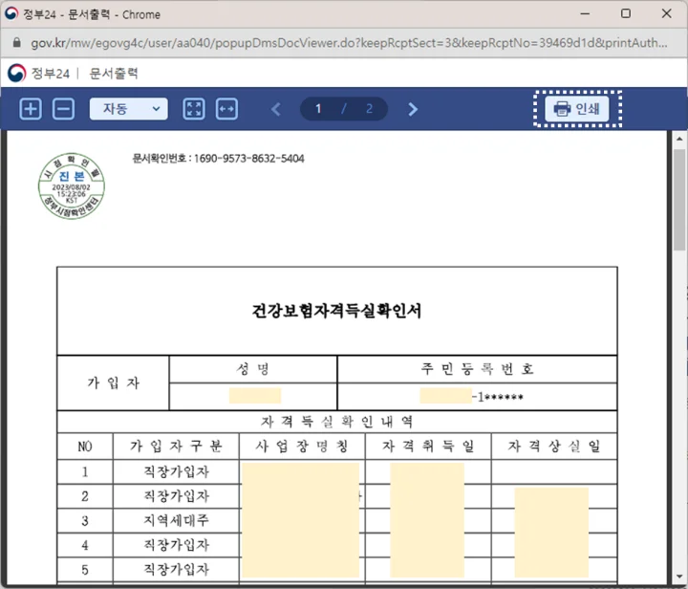Click the Chrome title bar favicon
This screenshot has width=688, height=589.
(11, 13)
